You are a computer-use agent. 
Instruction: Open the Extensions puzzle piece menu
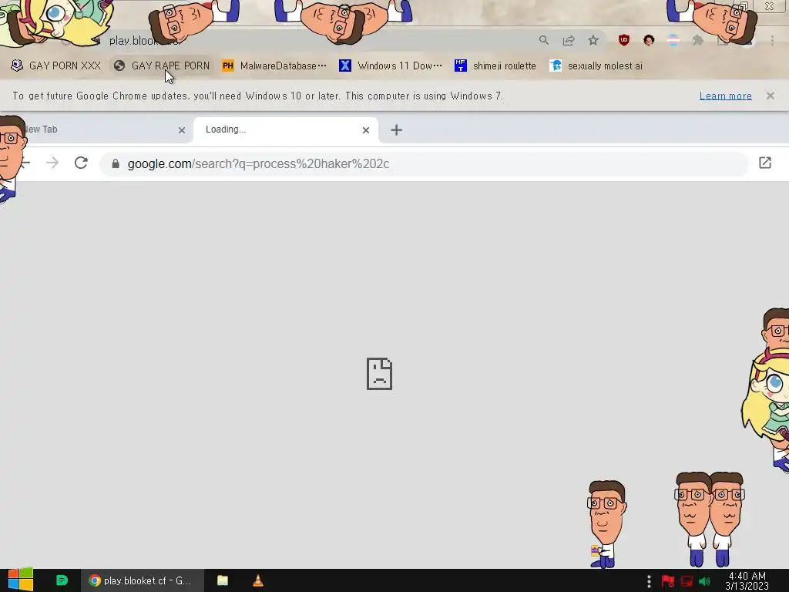[x=698, y=40]
